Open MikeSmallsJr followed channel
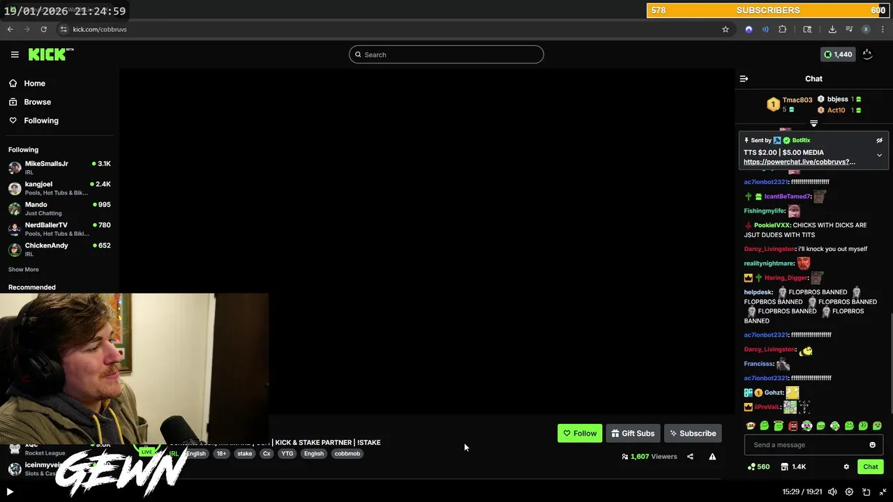893x502 pixels. [59, 167]
